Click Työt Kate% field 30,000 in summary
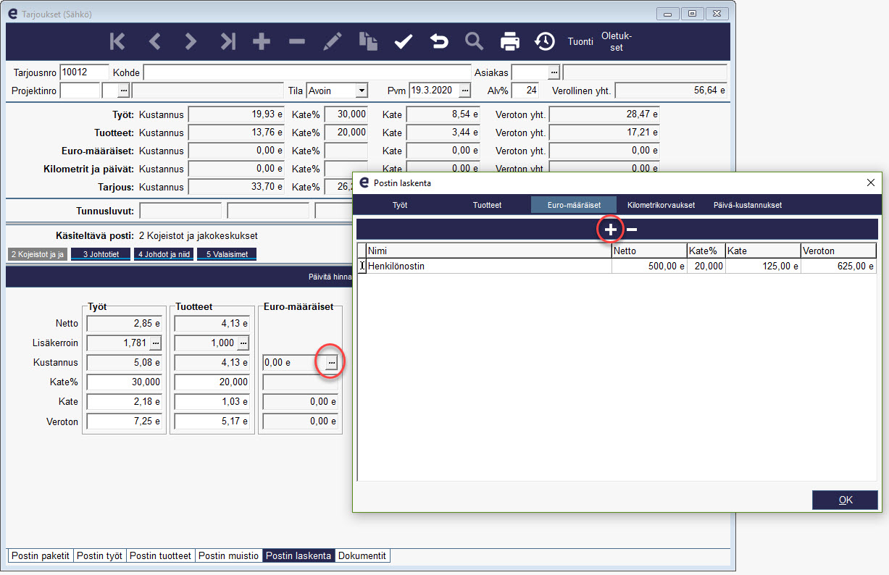 coord(346,114)
